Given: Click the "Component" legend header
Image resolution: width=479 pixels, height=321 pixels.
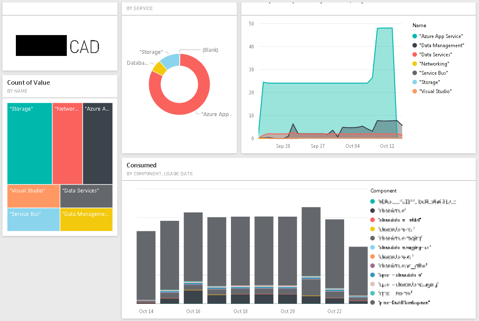Looking at the screenshot, I should point(383,191).
